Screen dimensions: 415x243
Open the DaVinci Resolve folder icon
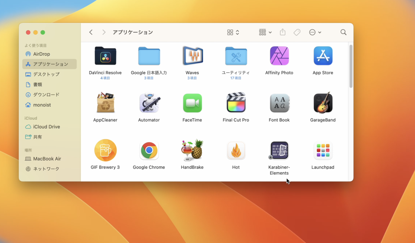105,56
